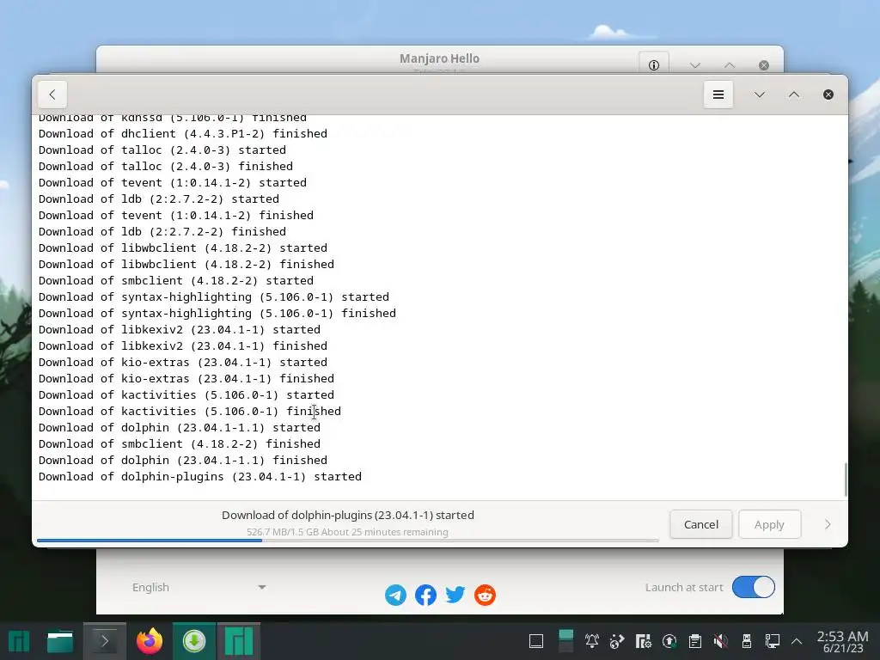Cancel the download transaction
This screenshot has width=880, height=660.
(701, 524)
